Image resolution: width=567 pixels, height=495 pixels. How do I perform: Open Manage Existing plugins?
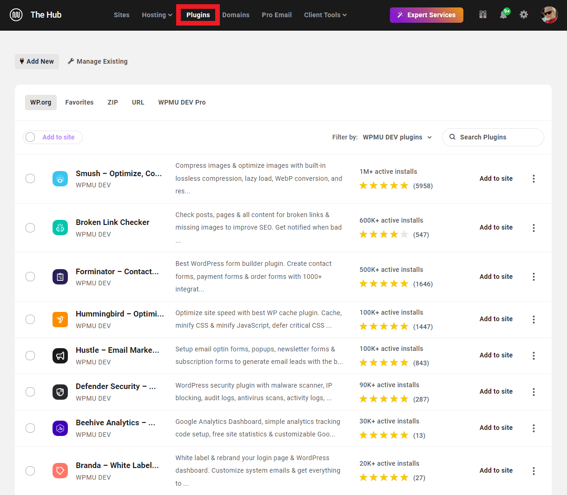point(98,61)
